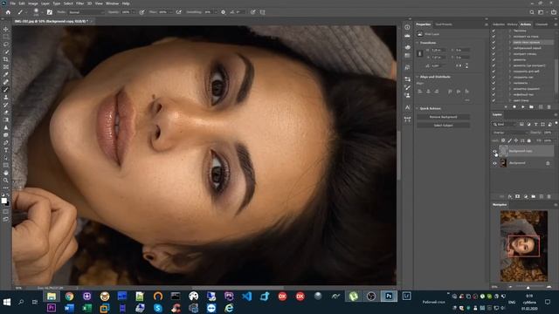Open the brush blending Mode dropdown
Screen dimensions: 559x314
click(86, 12)
